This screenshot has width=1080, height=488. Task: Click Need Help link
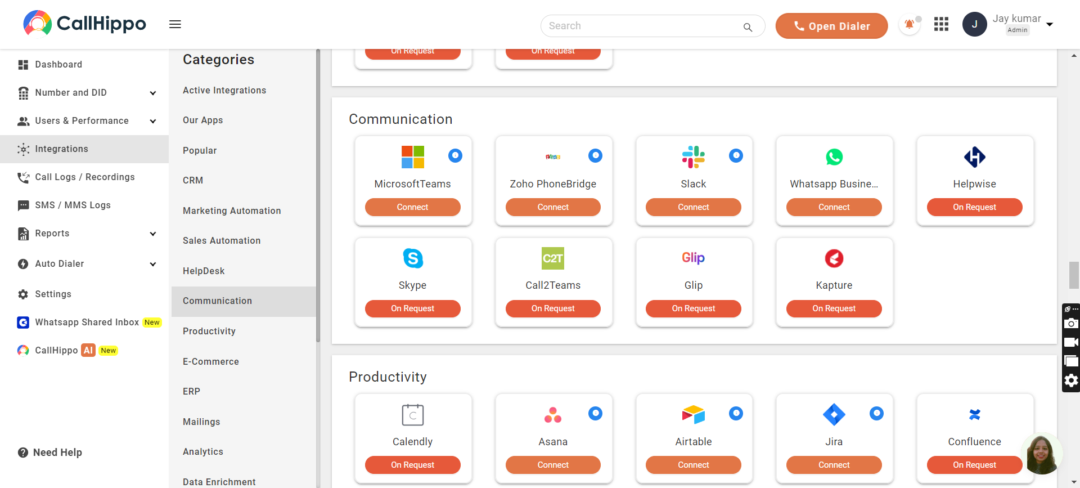tap(51, 453)
